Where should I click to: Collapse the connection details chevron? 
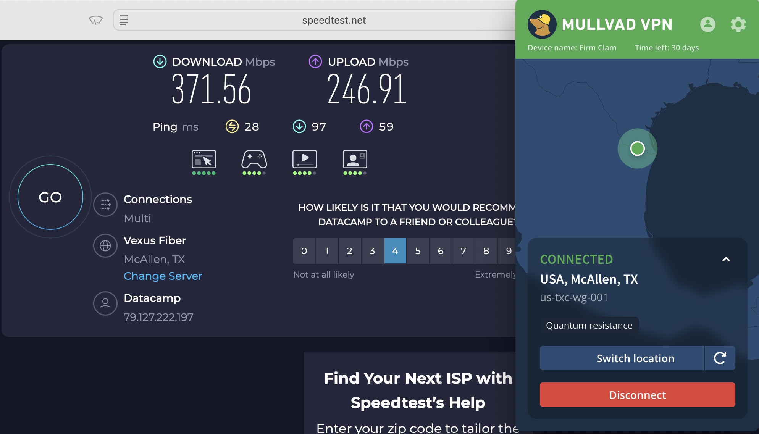(726, 260)
